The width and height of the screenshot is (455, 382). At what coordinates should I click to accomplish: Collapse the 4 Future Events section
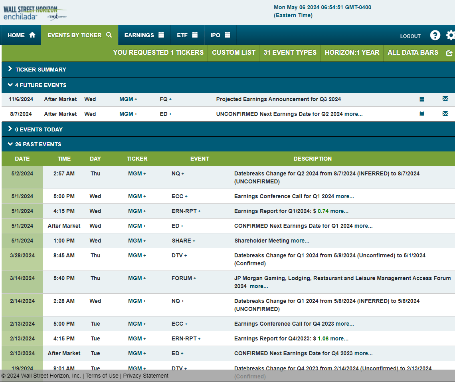click(x=228, y=85)
